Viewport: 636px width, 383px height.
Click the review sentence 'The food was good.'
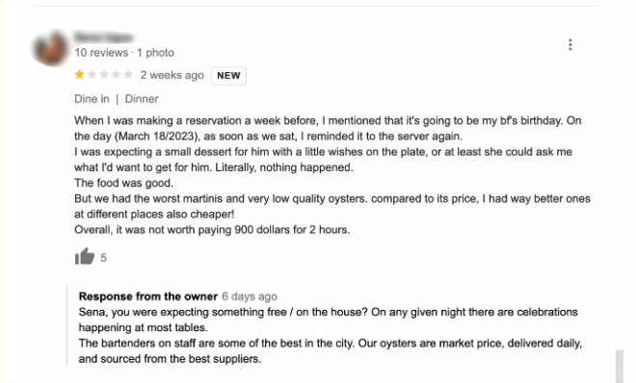coord(123,183)
